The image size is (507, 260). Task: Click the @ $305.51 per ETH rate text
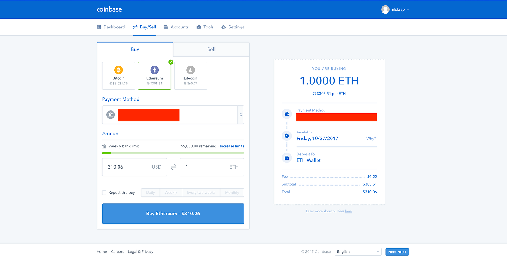(x=329, y=94)
